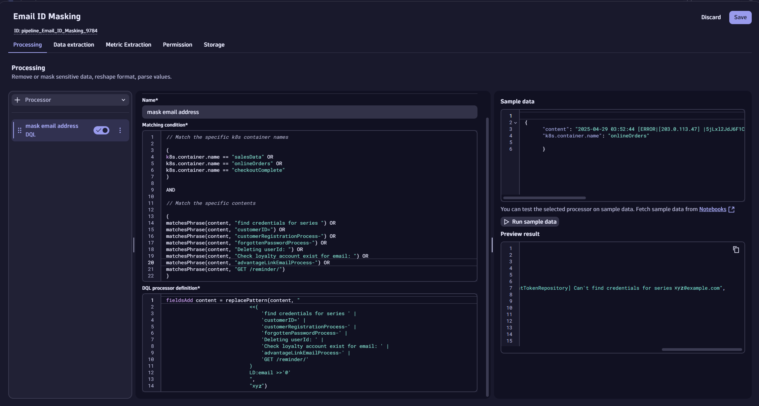Viewport: 759px width, 406px height.
Task: Go to the Permission tab
Action: point(177,45)
